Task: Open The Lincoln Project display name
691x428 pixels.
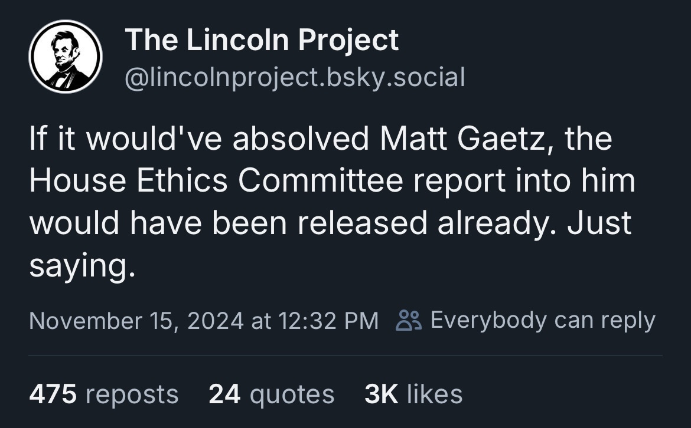Action: (x=262, y=39)
